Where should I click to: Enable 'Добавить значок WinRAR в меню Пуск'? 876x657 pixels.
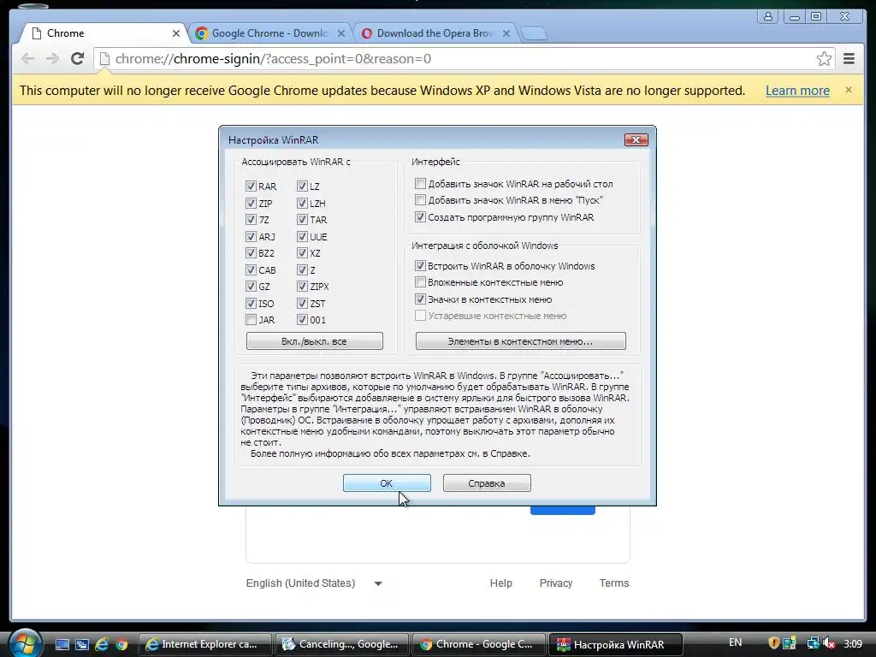point(421,200)
